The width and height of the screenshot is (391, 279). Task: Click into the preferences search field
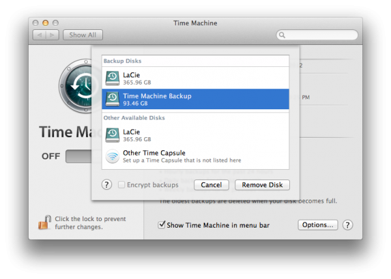coord(321,35)
